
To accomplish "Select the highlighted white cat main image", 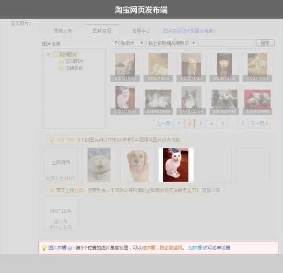I will [x=176, y=165].
